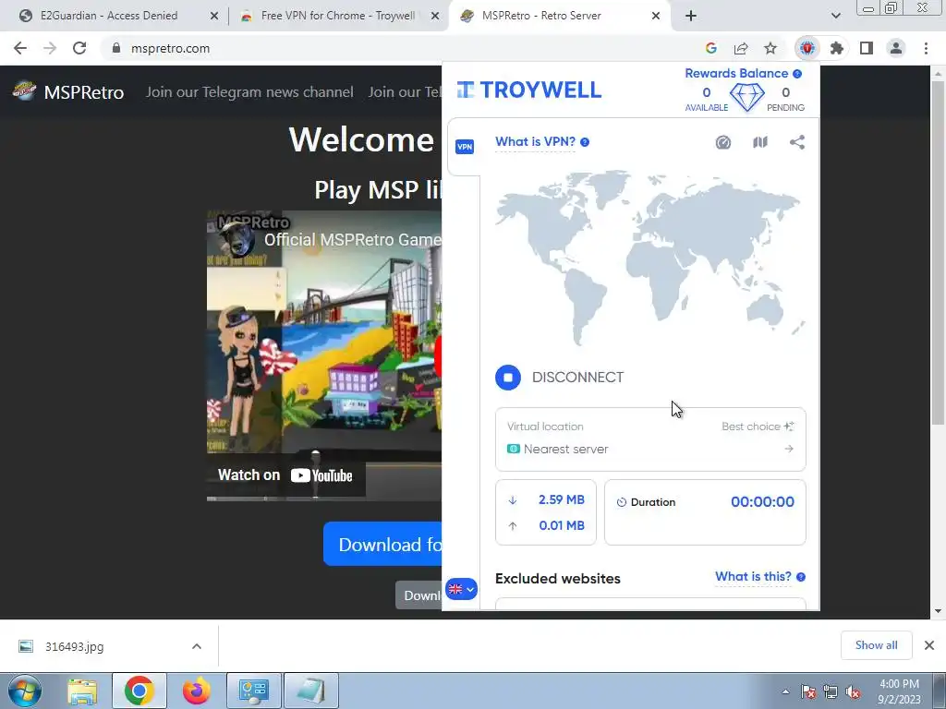
Task: Go back to the previous page
Action: (x=20, y=48)
